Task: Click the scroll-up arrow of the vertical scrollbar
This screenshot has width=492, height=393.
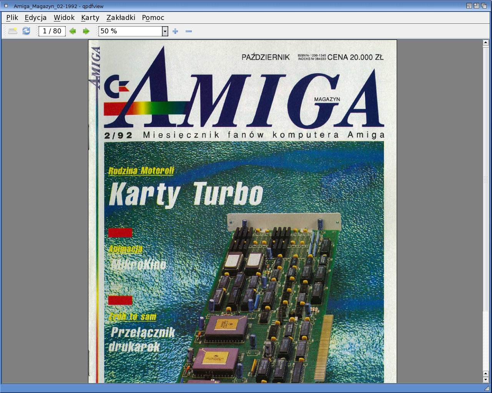Action: 486,43
